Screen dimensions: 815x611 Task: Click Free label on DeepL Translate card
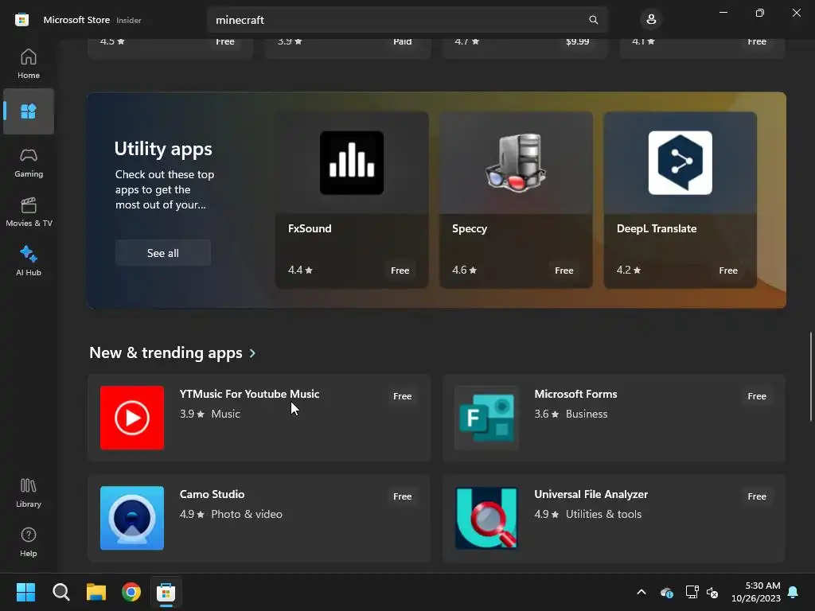pyautogui.click(x=728, y=270)
